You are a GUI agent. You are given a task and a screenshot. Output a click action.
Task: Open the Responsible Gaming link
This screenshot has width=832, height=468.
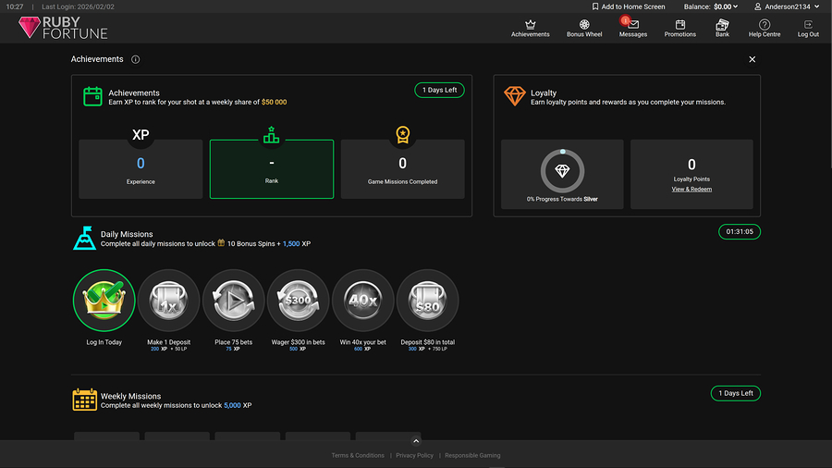coord(472,455)
